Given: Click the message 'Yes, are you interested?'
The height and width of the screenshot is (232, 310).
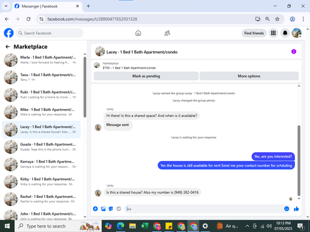Looking at the screenshot, I should tap(273, 157).
